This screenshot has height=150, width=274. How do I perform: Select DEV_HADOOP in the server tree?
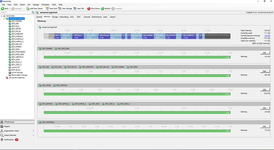(x=17, y=34)
